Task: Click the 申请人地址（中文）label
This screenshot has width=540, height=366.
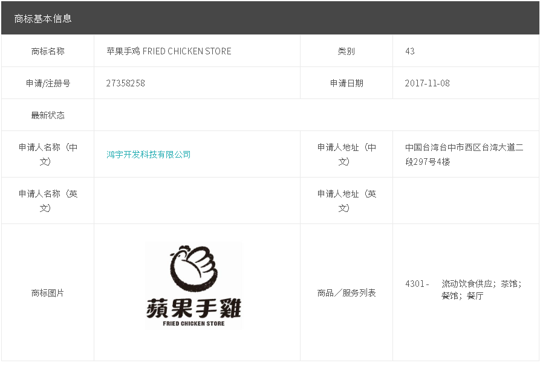Action: (x=346, y=155)
